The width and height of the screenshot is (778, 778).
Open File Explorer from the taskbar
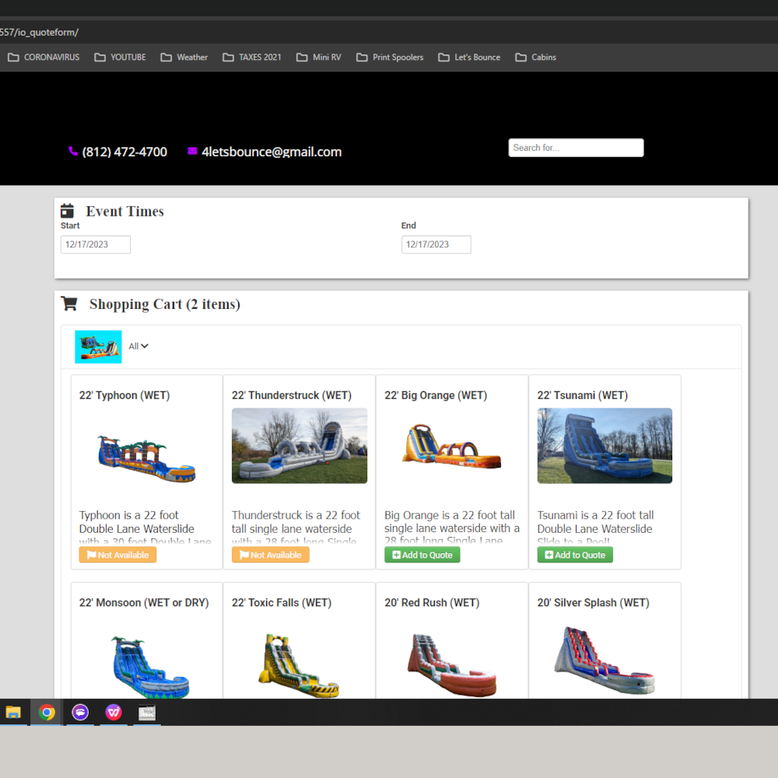(x=13, y=713)
